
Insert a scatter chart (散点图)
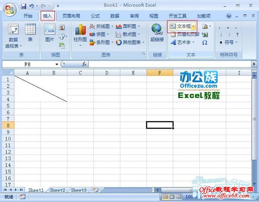coord(128,34)
